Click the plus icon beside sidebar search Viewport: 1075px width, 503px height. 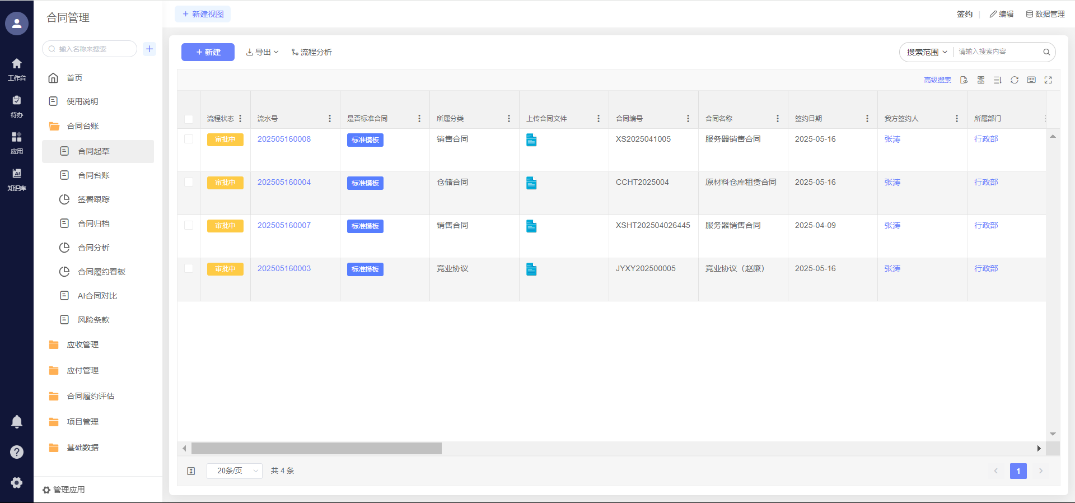pyautogui.click(x=149, y=49)
